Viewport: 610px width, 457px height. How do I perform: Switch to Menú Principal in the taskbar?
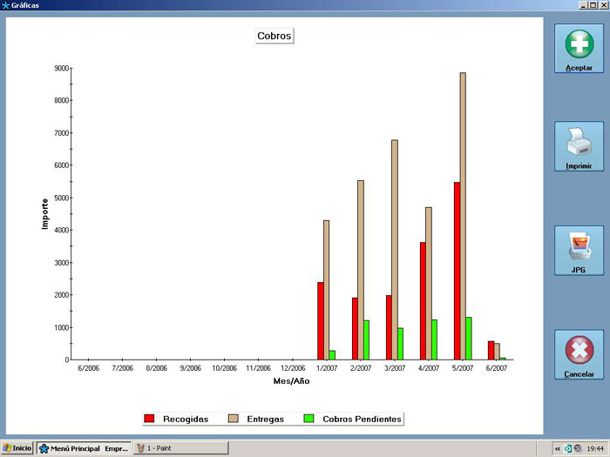coord(84,448)
